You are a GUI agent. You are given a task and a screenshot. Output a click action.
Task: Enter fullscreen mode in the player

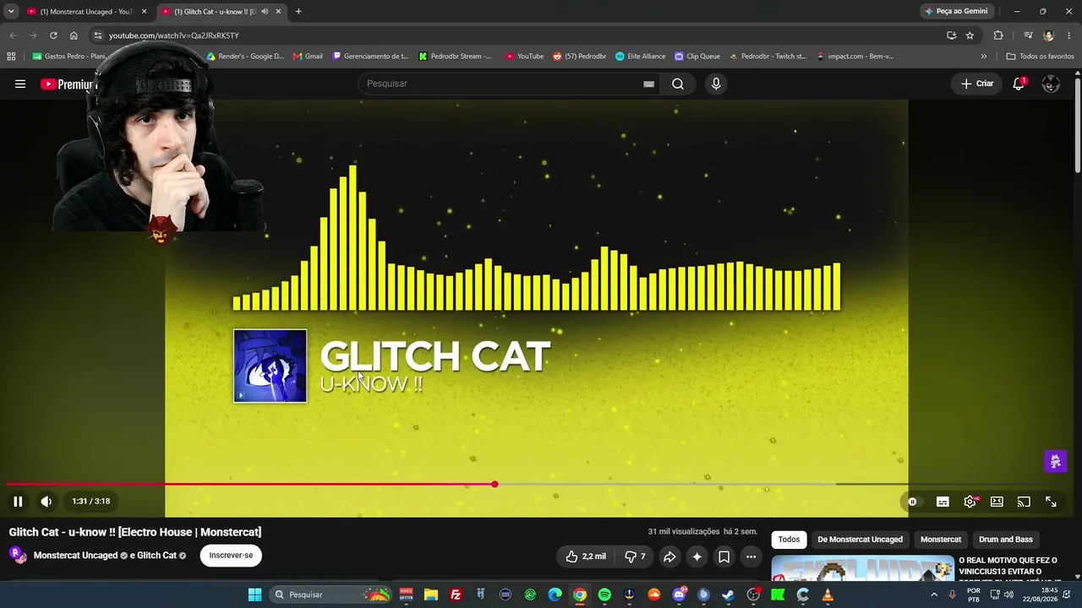pyautogui.click(x=1051, y=502)
